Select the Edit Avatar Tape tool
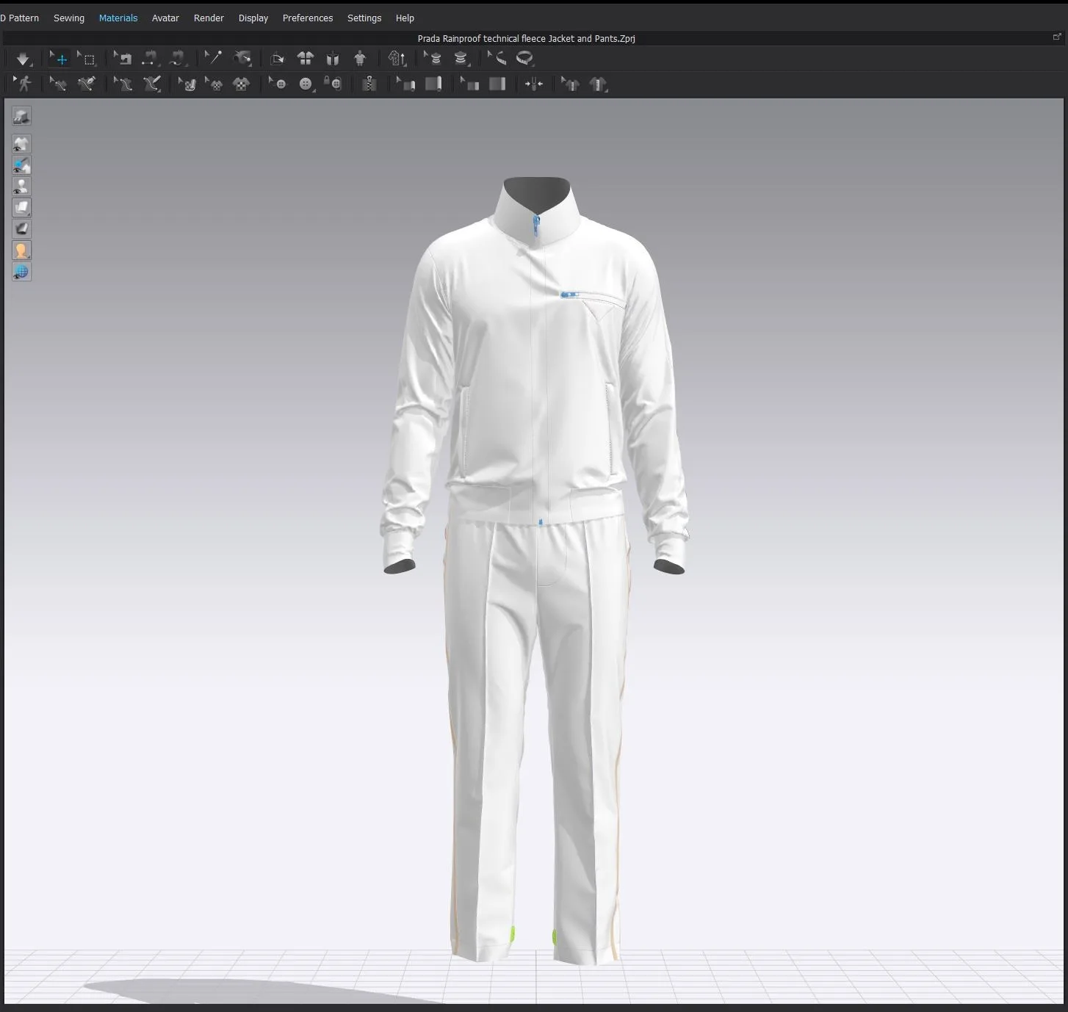This screenshot has width=1068, height=1012. pyautogui.click(x=433, y=59)
